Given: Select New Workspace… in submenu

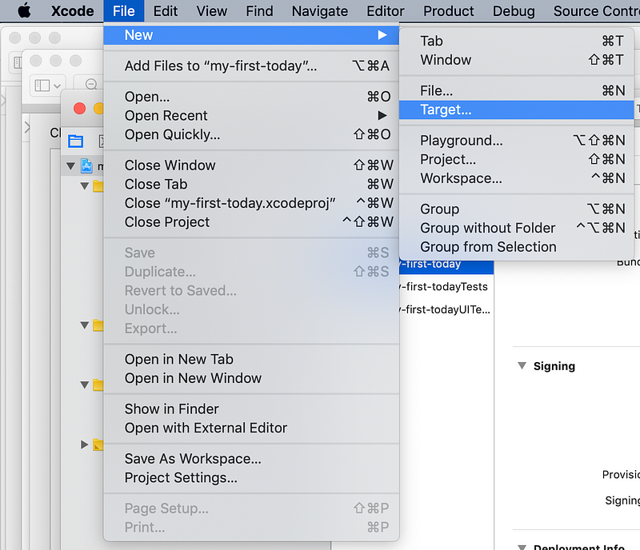Looking at the screenshot, I should [516, 178].
